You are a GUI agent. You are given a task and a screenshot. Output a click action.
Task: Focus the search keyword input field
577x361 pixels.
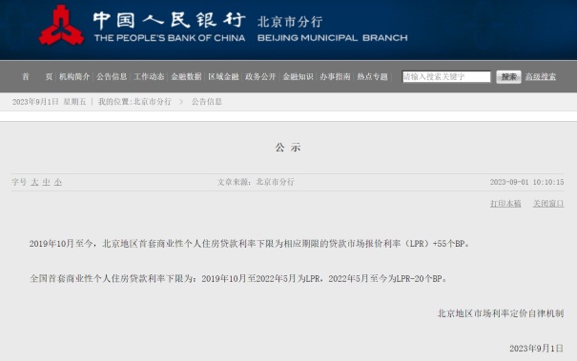(446, 76)
